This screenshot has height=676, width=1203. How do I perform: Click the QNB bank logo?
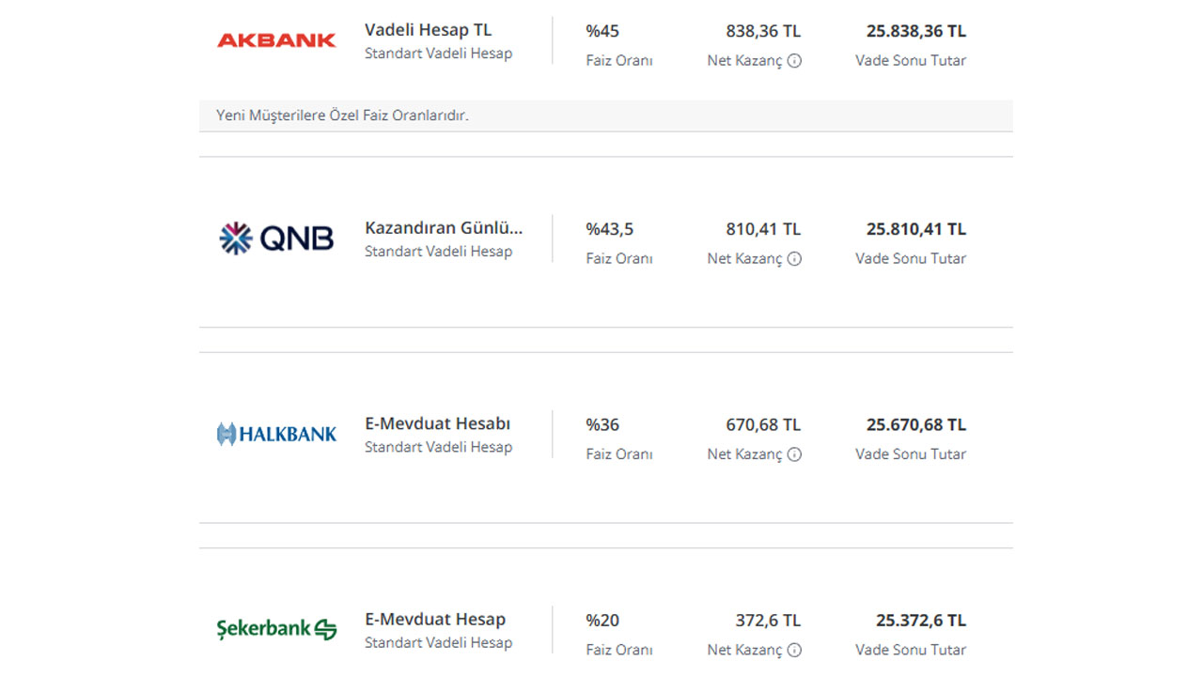(276, 238)
